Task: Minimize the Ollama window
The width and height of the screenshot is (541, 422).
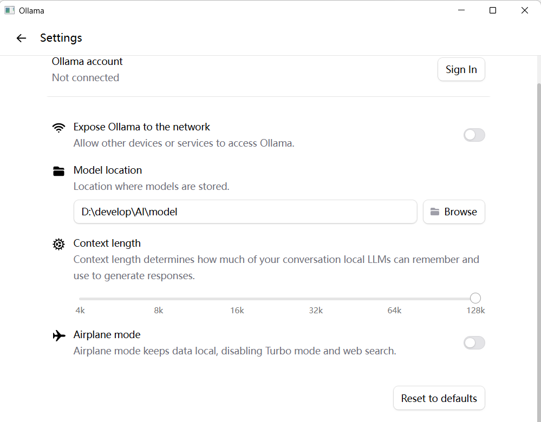Action: [461, 10]
